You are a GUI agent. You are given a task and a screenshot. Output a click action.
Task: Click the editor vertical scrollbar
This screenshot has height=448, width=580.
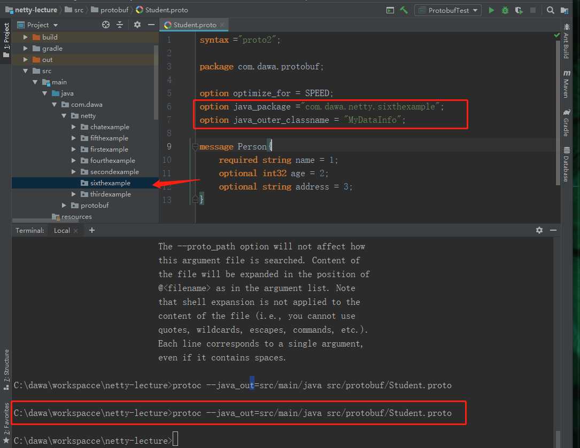tap(558, 113)
